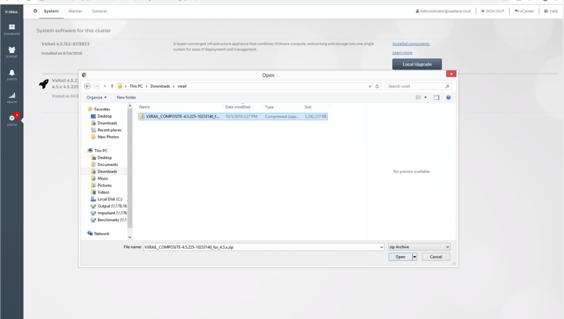The width and height of the screenshot is (564, 319).
Task: Refresh the vxrail folder listing
Action: (x=377, y=86)
